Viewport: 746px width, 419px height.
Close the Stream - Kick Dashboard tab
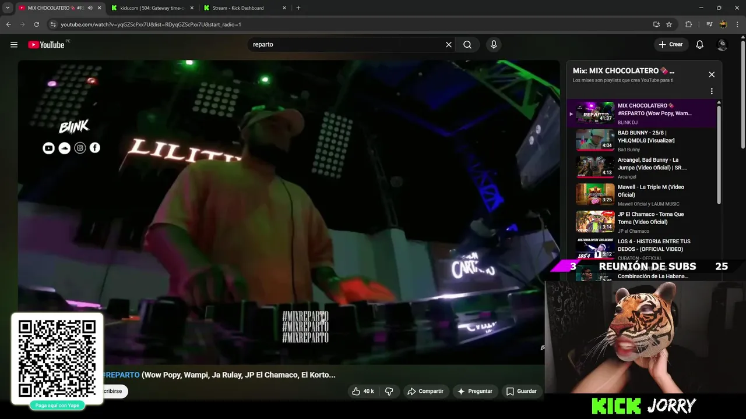[x=284, y=8]
